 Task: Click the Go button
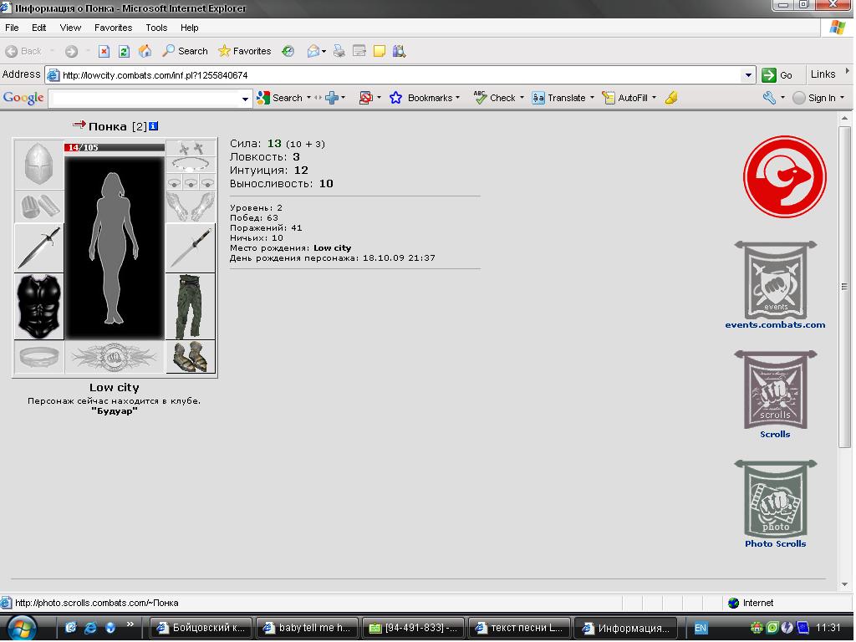[x=777, y=75]
